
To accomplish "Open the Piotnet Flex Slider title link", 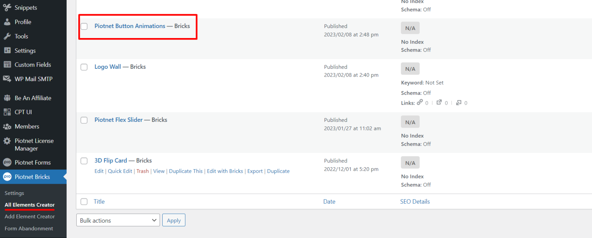I will (119, 120).
